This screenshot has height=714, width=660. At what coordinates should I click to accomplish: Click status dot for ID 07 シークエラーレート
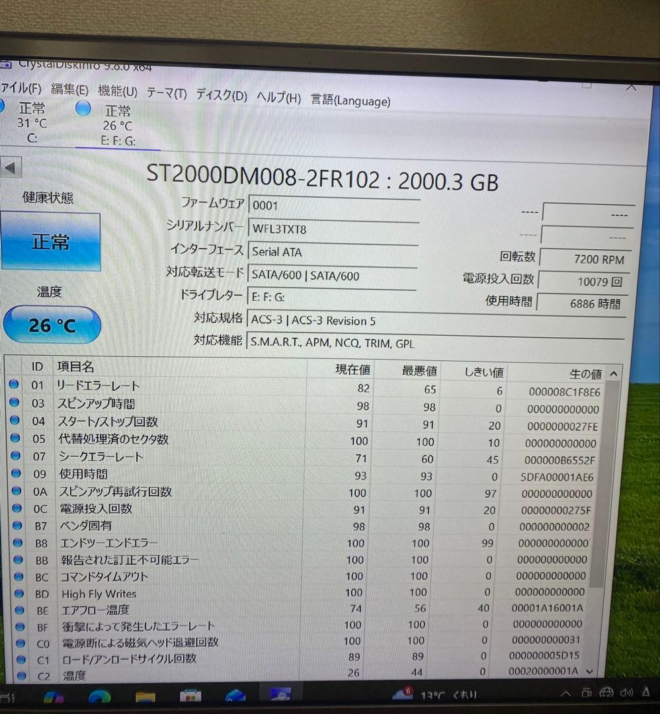(15, 456)
